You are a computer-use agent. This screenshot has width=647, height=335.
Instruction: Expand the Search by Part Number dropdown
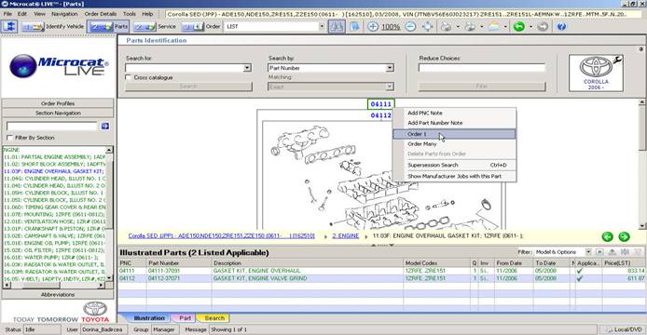click(390, 68)
